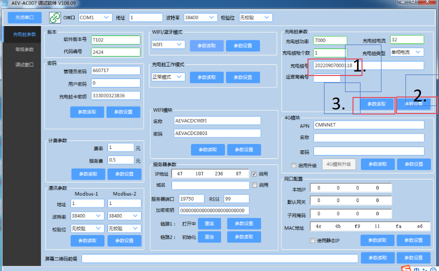This screenshot has width=439, height=271.
Task: Click the Sogou input method icon
Action: [x=407, y=269]
